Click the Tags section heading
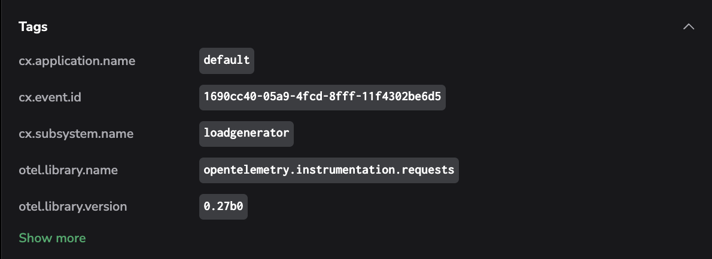Image resolution: width=712 pixels, height=259 pixels. tap(33, 27)
